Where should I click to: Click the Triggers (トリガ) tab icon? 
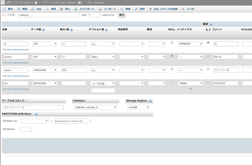(183, 9)
